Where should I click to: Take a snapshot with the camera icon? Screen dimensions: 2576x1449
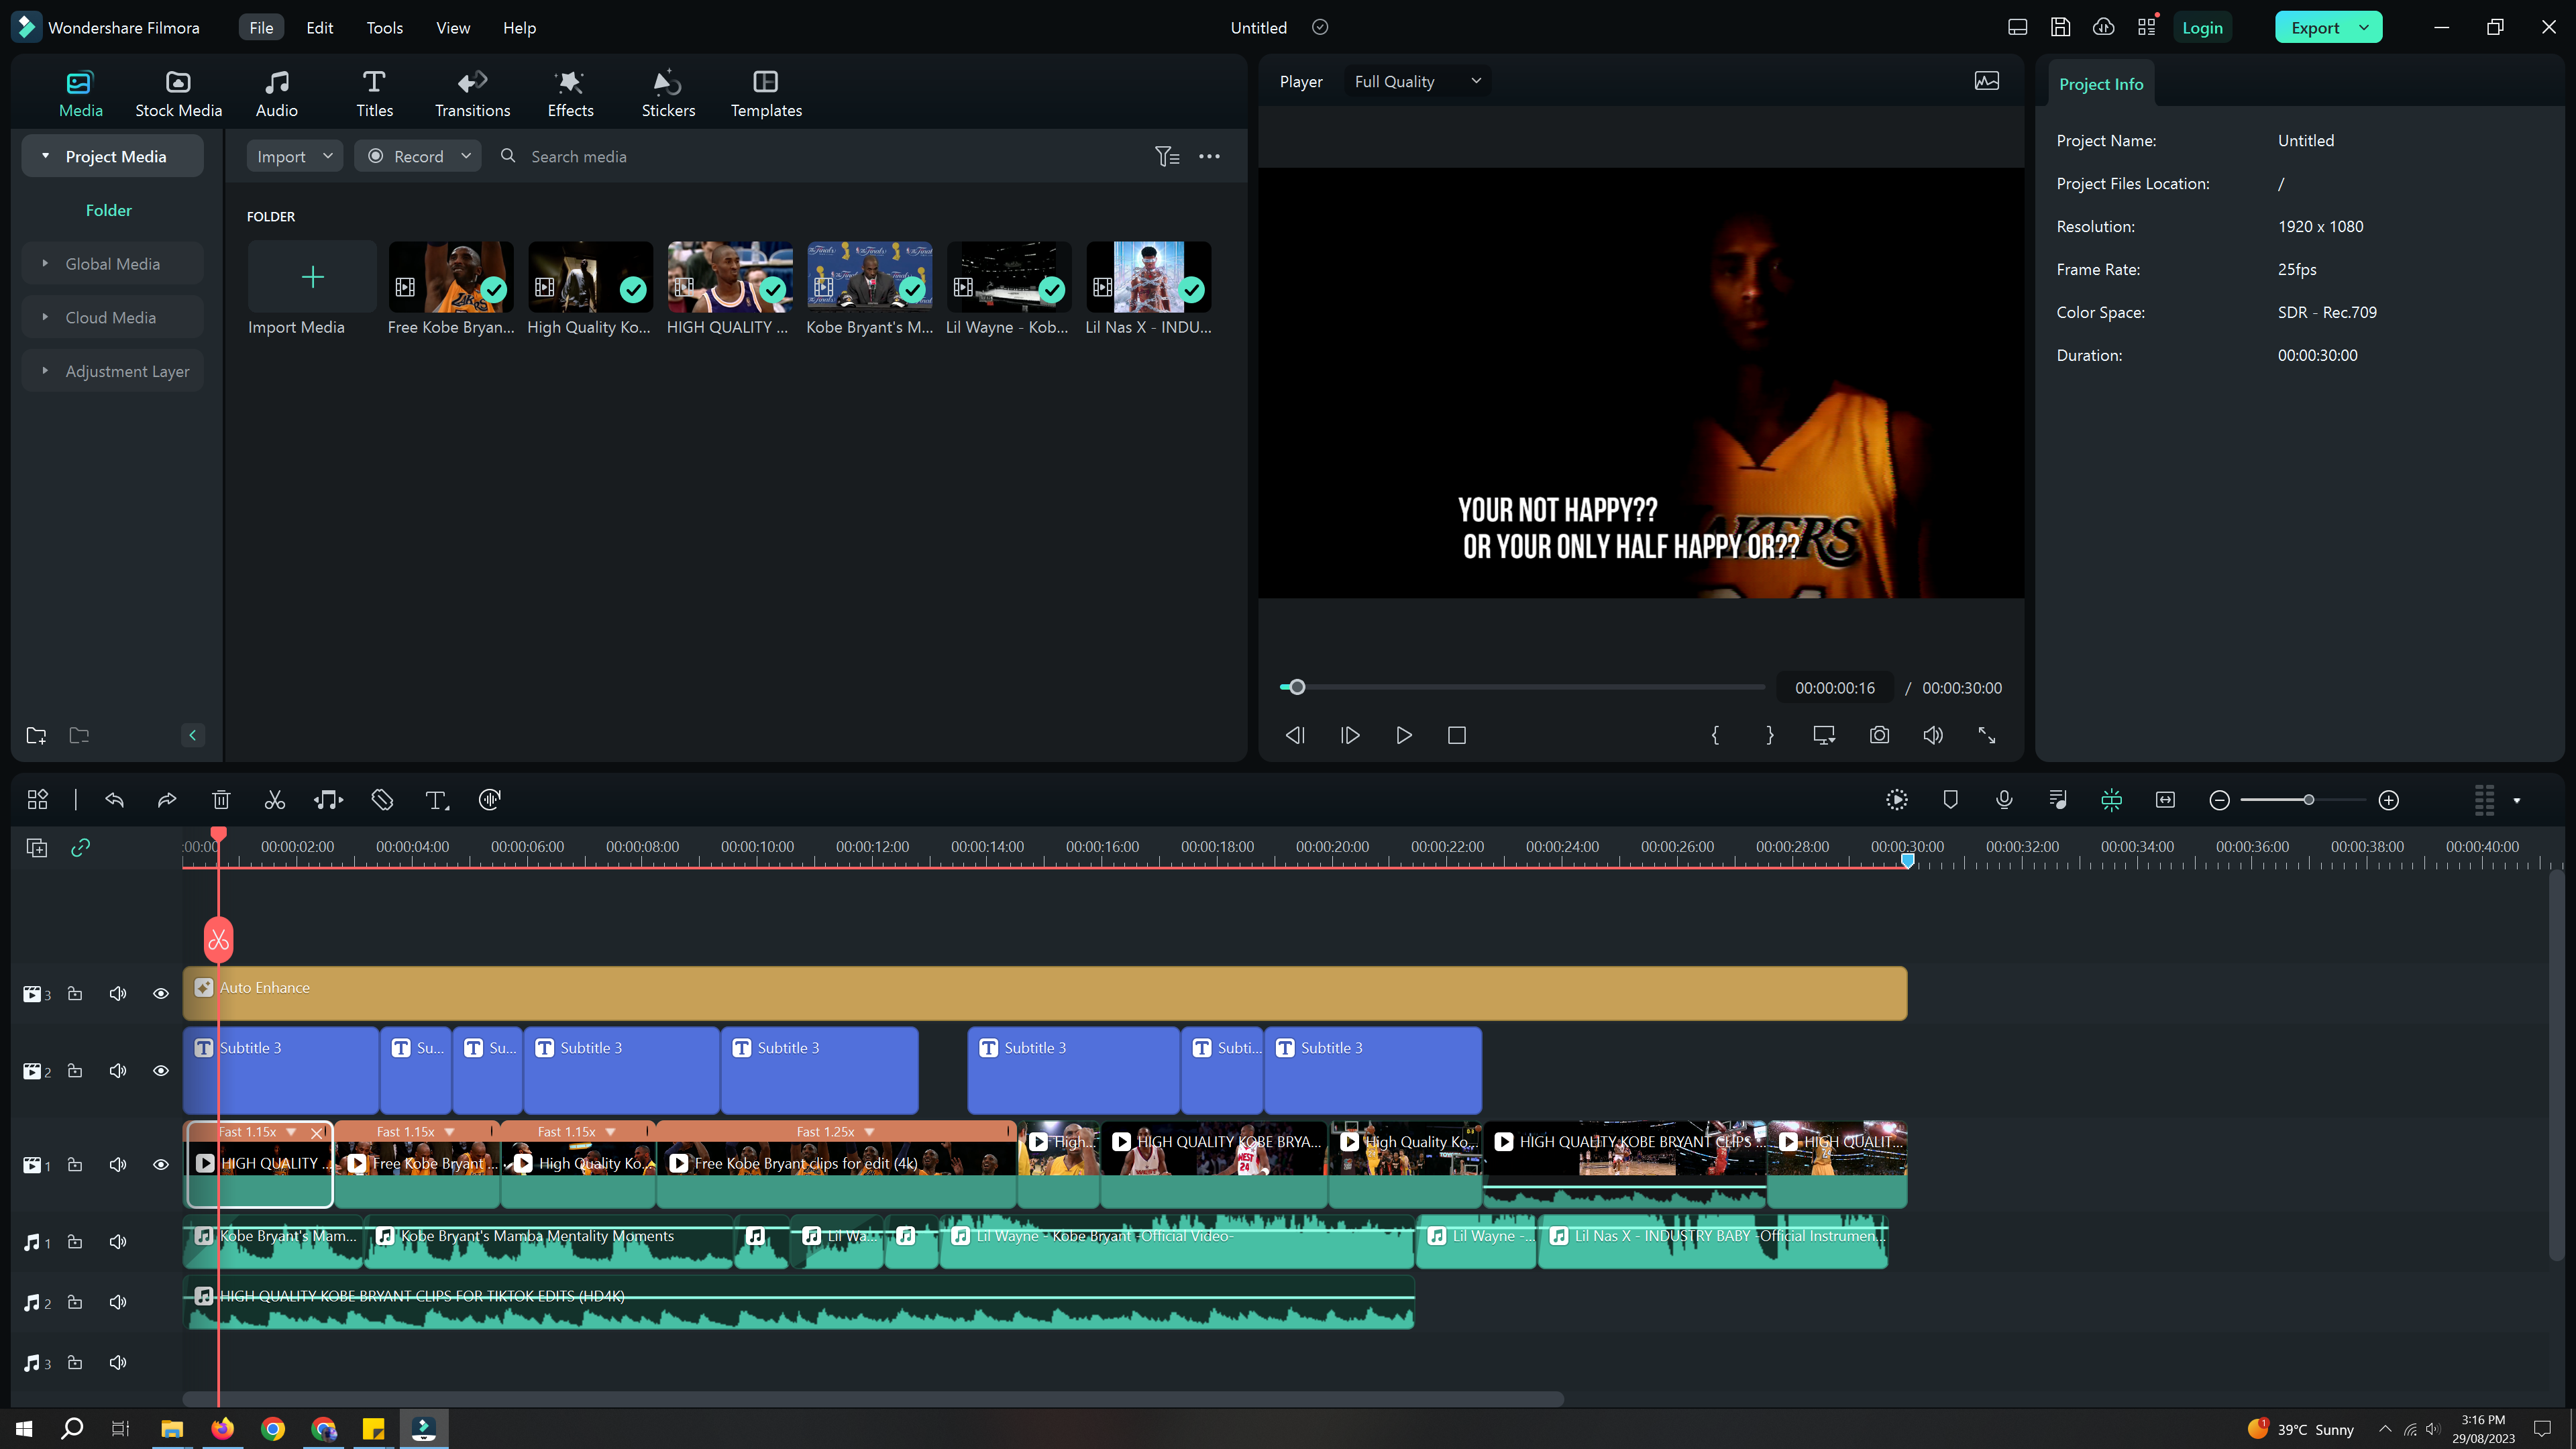[x=1879, y=735]
